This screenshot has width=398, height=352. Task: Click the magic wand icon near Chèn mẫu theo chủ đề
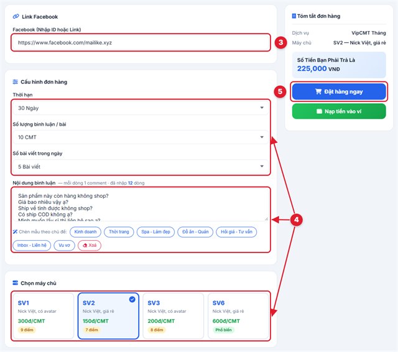coord(15,232)
